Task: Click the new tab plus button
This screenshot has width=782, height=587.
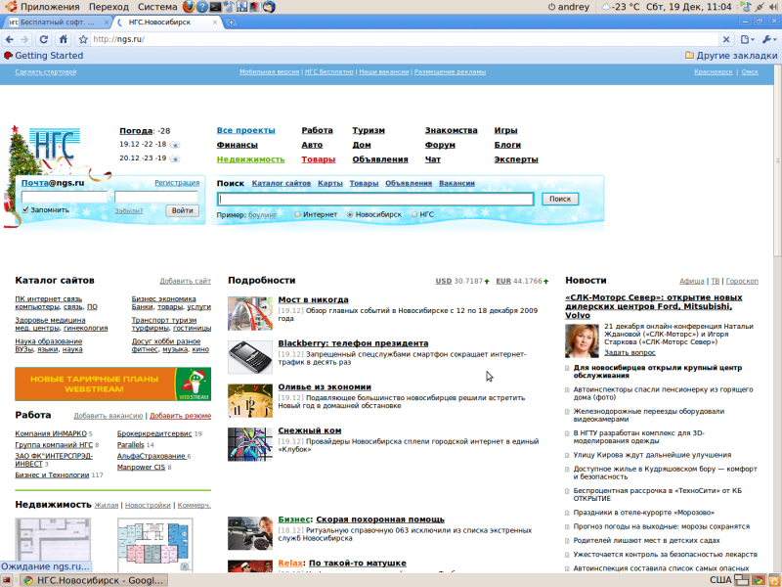Action: coord(230,22)
